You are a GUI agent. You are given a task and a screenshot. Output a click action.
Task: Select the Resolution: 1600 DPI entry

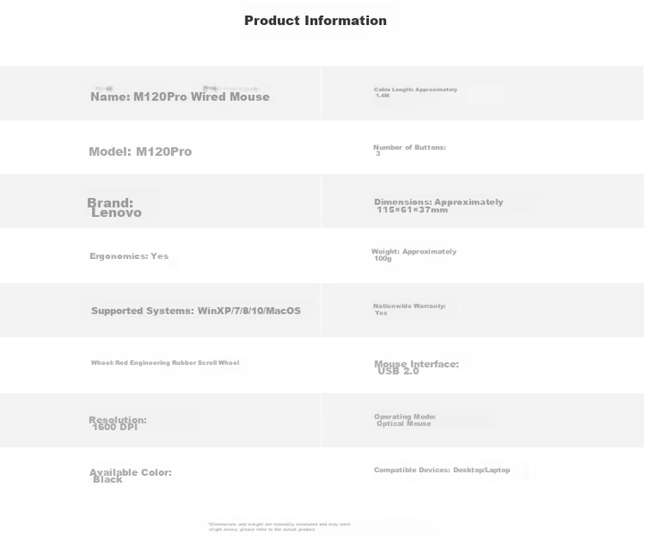click(x=117, y=423)
